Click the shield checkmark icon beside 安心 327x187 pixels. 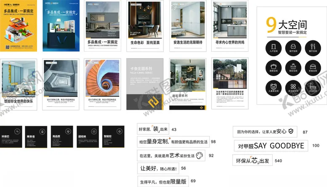click(291, 131)
